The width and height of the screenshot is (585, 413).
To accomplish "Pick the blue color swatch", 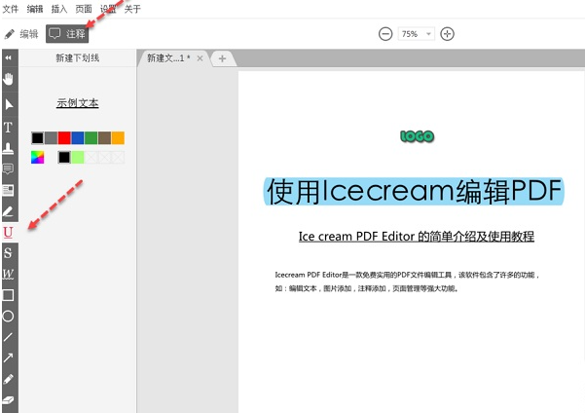I will point(78,137).
